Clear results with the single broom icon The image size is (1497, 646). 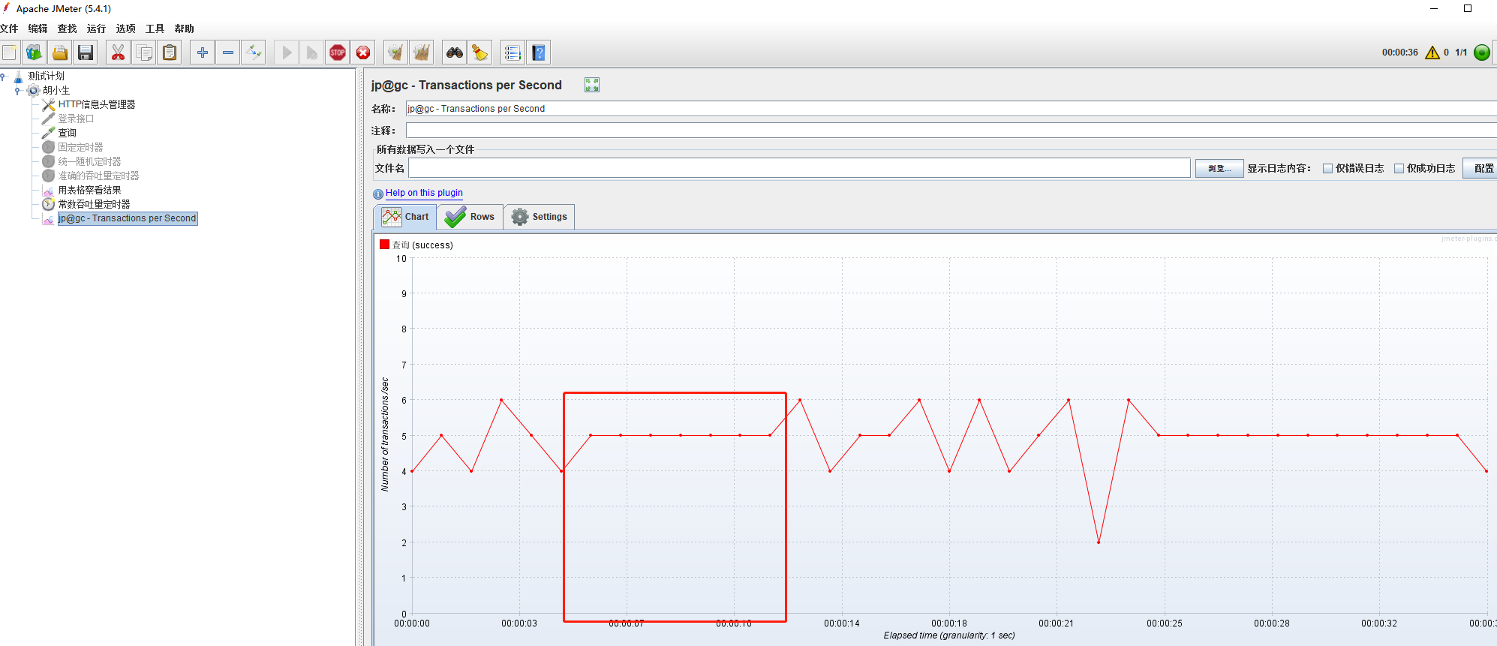click(x=395, y=53)
